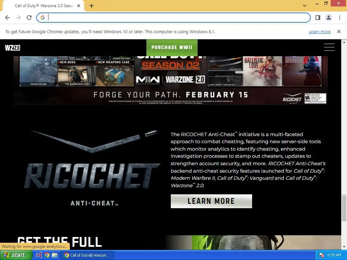Open the hamburger navigation menu
347x260 pixels.
click(329, 47)
